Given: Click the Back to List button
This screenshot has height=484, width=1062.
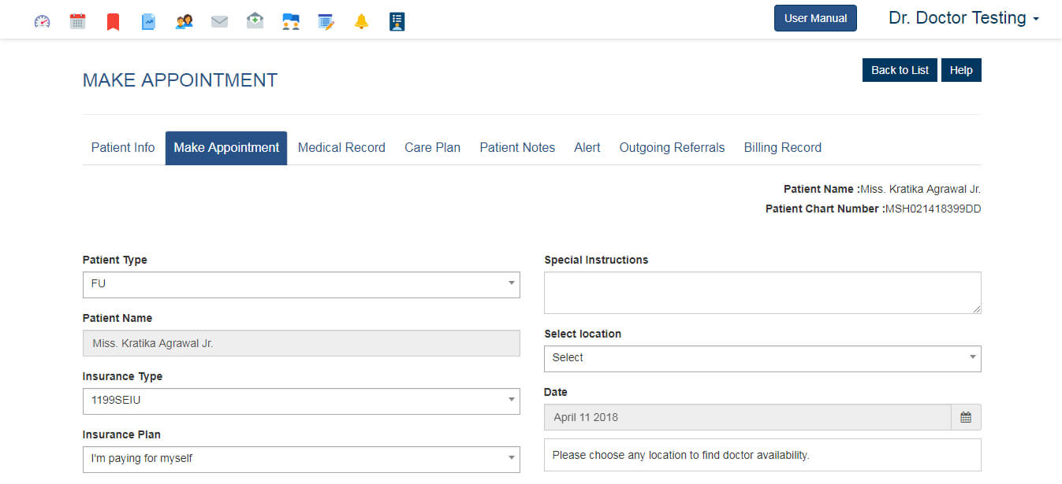Looking at the screenshot, I should click(899, 70).
